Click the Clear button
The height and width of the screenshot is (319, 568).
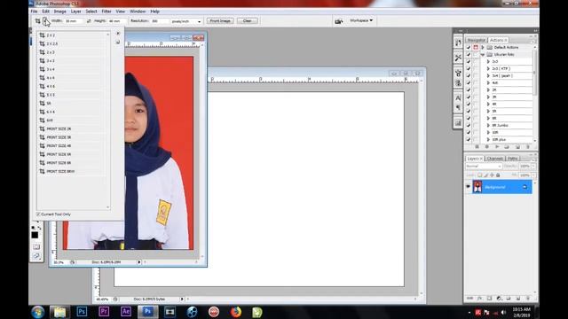247,21
